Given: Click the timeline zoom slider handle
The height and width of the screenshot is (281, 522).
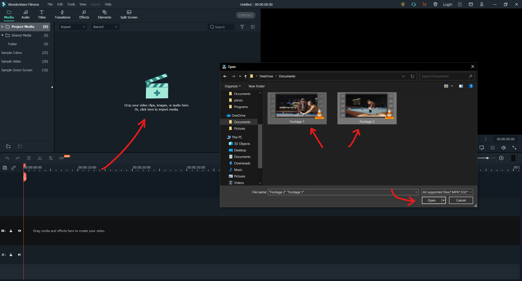Looking at the screenshot, I should 487,158.
